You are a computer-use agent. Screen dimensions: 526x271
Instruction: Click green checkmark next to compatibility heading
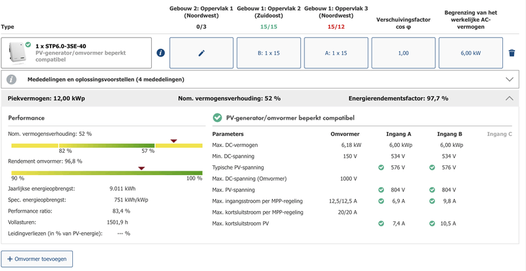218,118
